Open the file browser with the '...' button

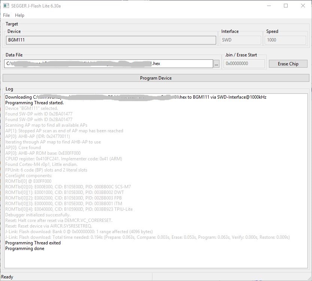click(x=216, y=64)
